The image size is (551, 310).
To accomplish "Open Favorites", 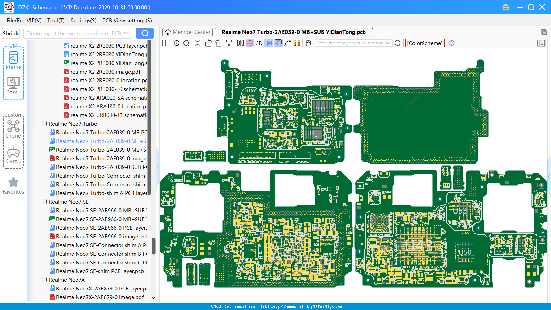I will (13, 186).
